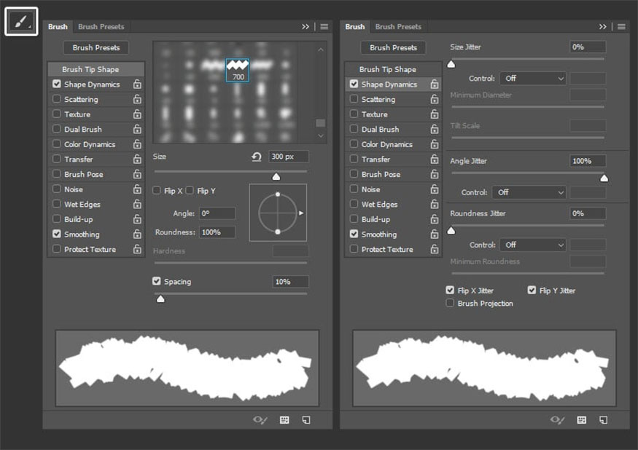Viewport: 638px width, 450px height.
Task: Uncheck Shape Dynamics in left panel
Action: tap(57, 84)
